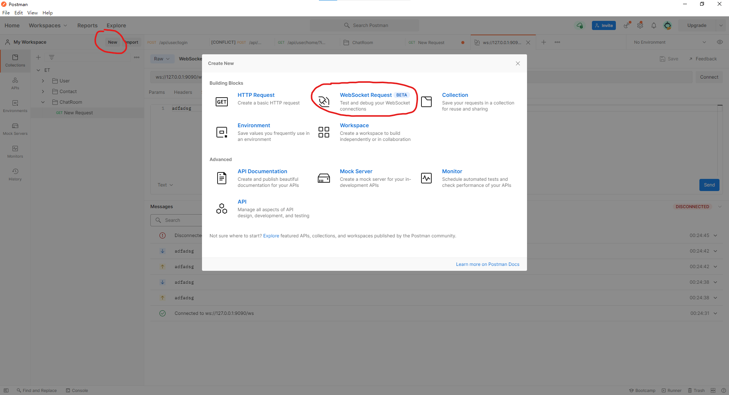
Task: Open the Upgrade dropdown arrow
Action: [x=721, y=25]
